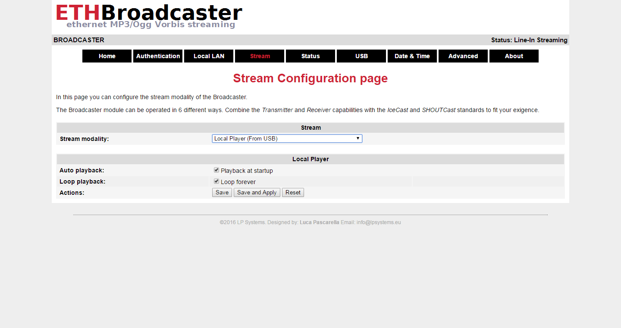Viewport: 621px width, 328px height.
Task: Go to the Advanced tab
Action: coord(463,56)
